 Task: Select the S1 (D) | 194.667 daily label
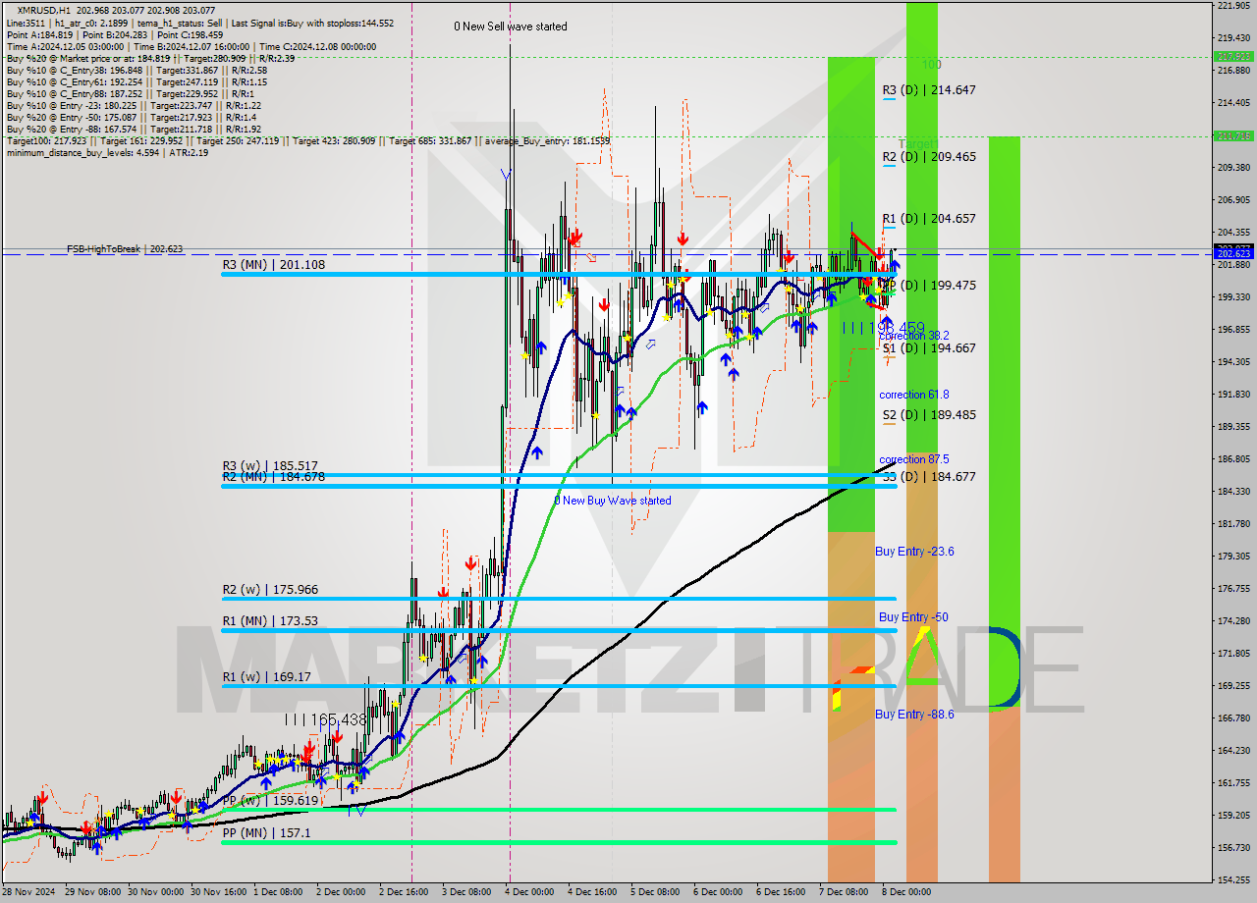[x=929, y=347]
